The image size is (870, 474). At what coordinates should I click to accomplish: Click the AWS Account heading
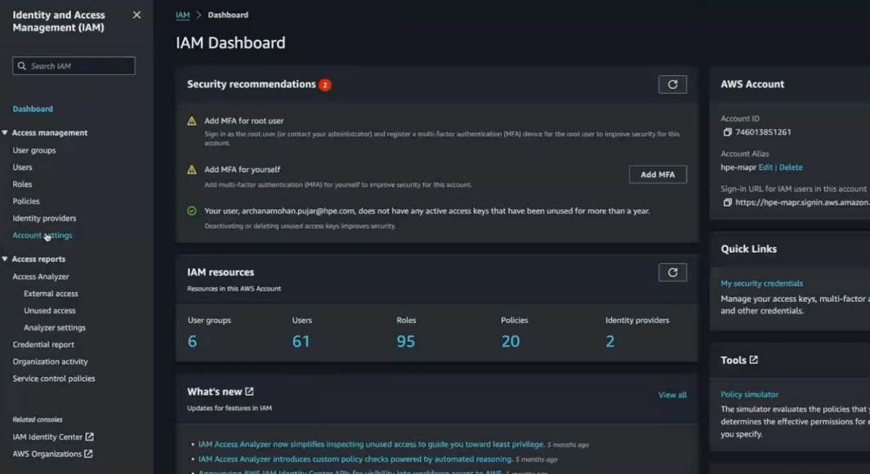point(752,84)
